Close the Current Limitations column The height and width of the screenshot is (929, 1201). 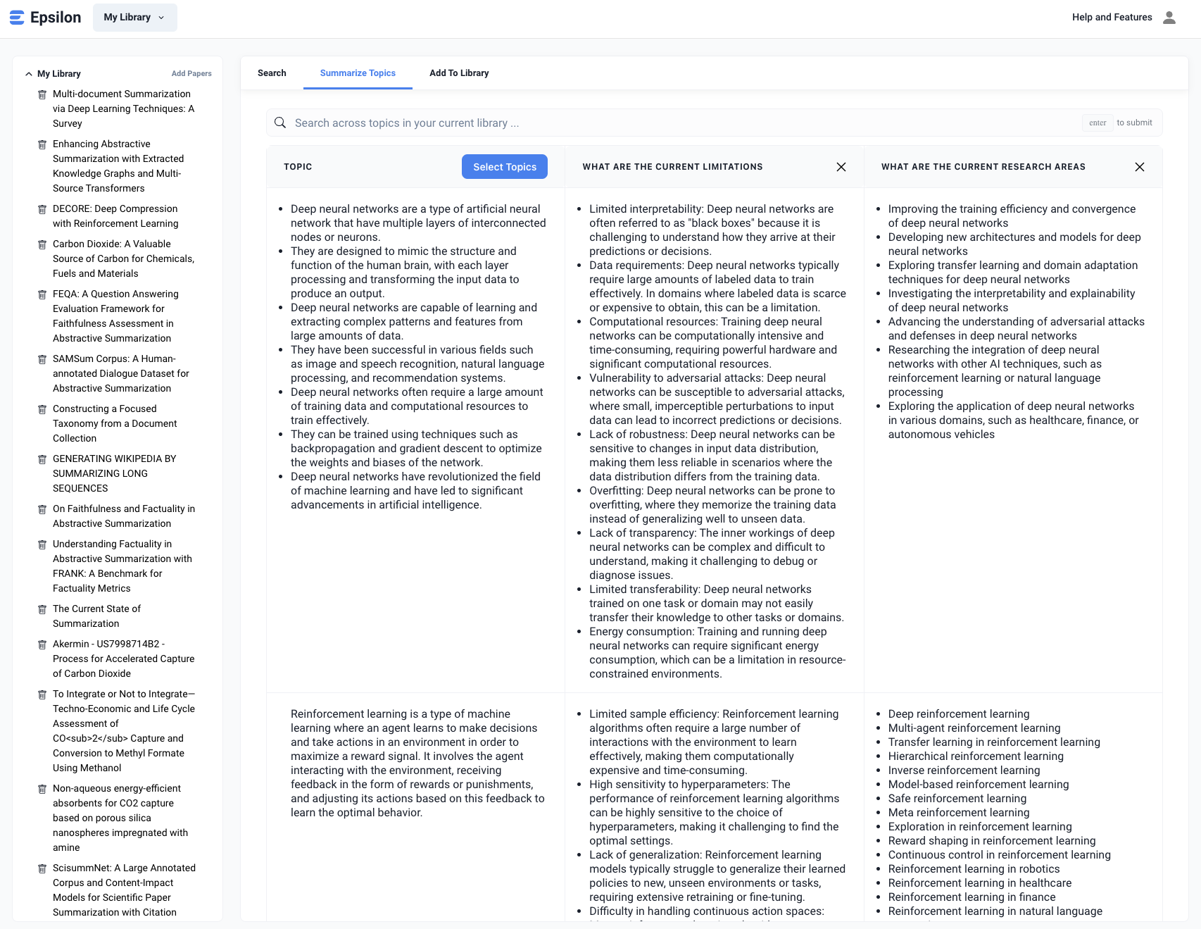coord(841,167)
